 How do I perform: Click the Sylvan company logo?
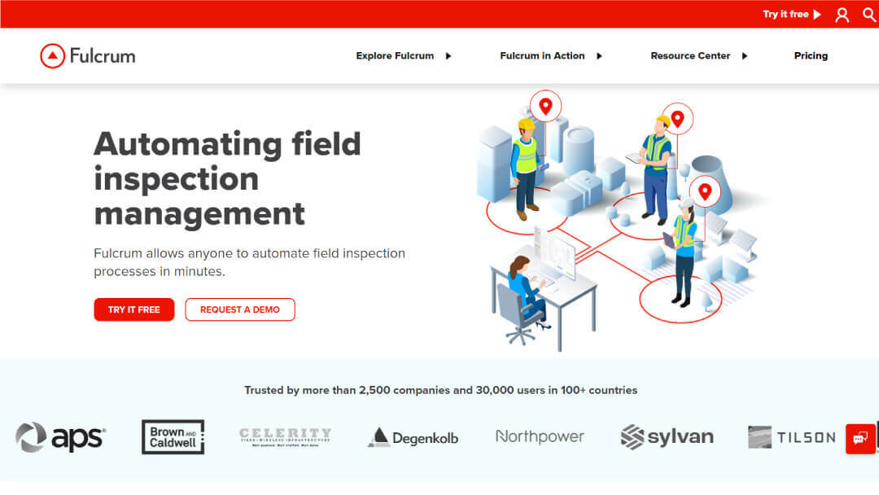[667, 436]
